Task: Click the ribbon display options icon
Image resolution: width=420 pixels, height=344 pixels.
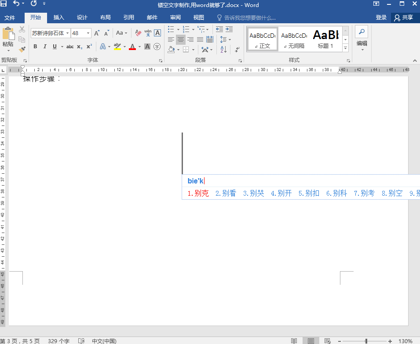Action: (376, 4)
